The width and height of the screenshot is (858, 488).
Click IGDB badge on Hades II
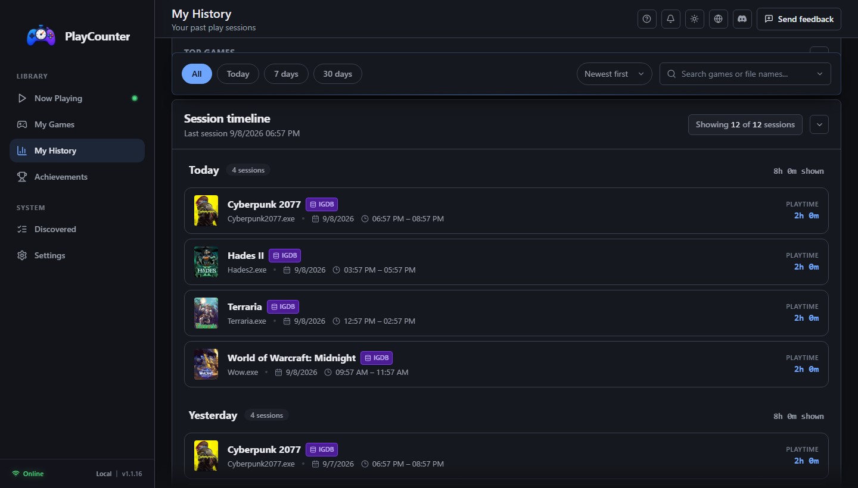tap(285, 255)
